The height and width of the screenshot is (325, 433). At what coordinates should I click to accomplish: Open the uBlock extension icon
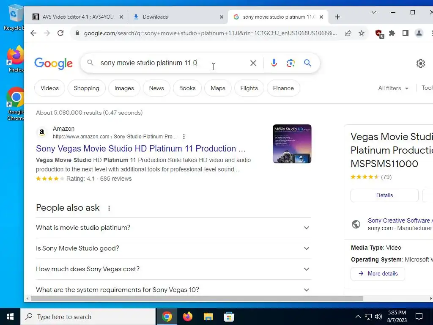click(379, 34)
